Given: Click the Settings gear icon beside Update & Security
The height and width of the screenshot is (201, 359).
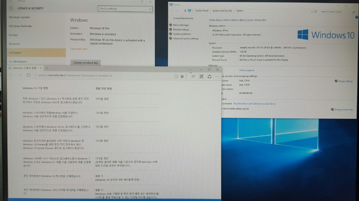Looking at the screenshot, I should pos(11,9).
